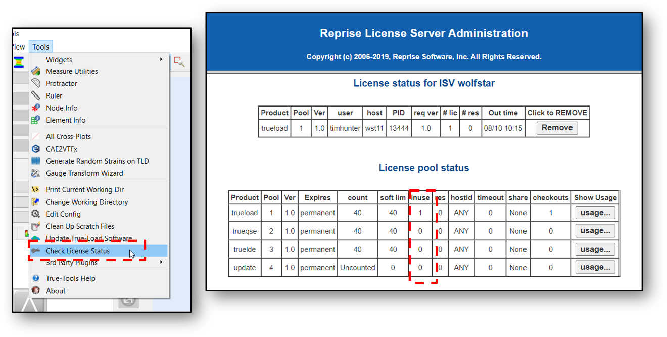Click the 'Expires' column header
The image size is (667, 337).
coord(317,197)
